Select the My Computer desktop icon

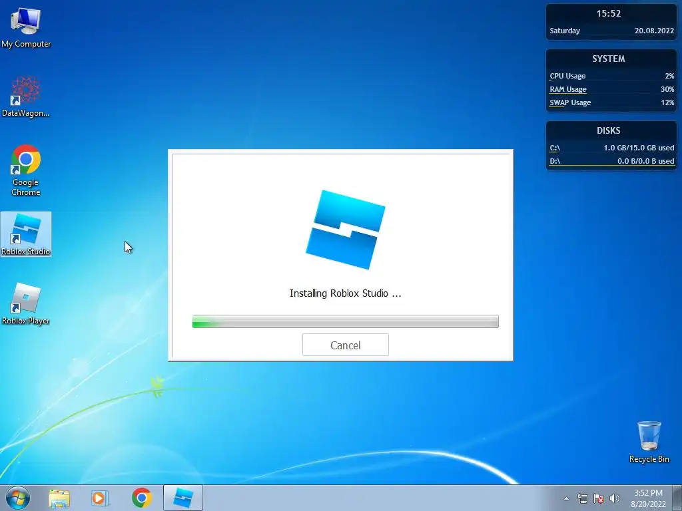click(26, 27)
